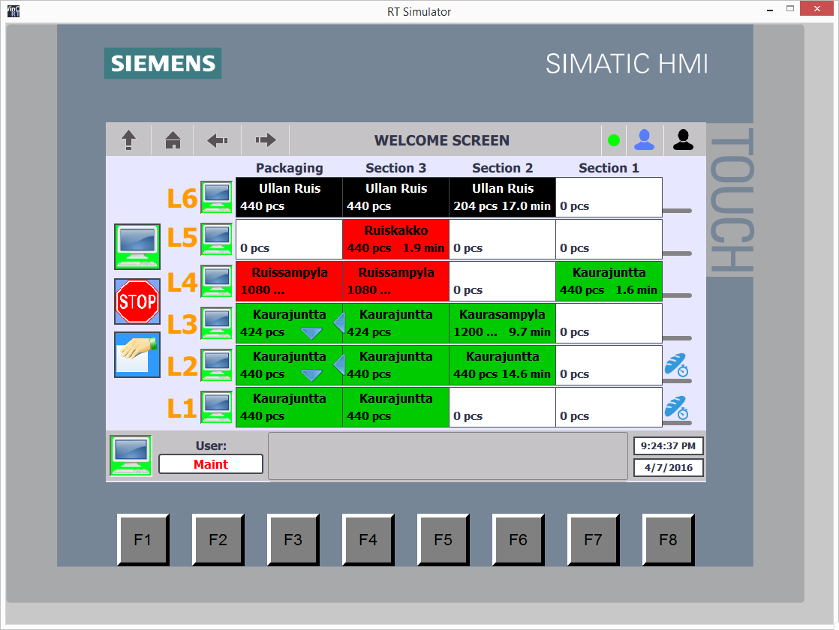The height and width of the screenshot is (630, 839).
Task: Open the L4 line monitor icon
Action: coord(217,281)
